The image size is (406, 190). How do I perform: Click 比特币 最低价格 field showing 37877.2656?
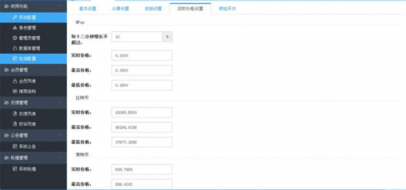click(x=142, y=142)
